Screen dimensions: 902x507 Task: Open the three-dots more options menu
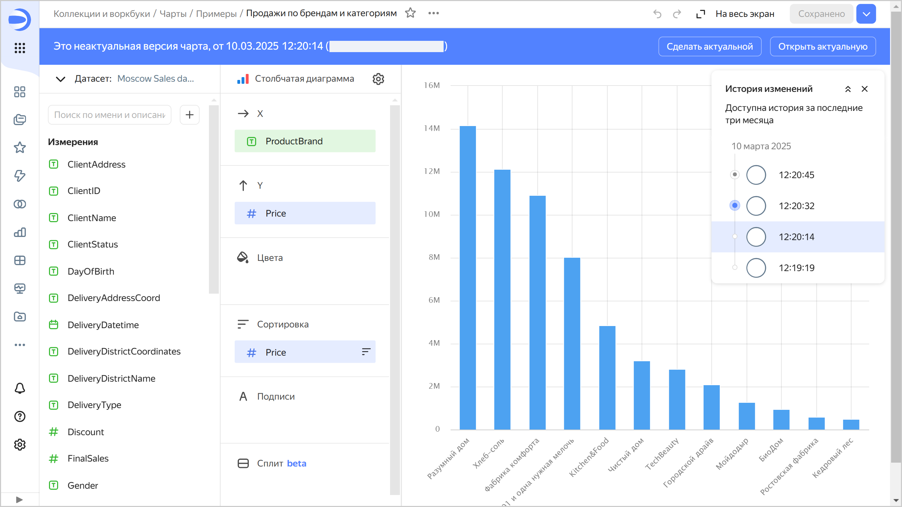tap(433, 13)
